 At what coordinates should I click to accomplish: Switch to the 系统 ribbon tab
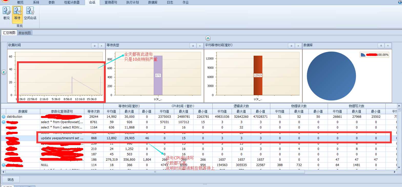click(x=36, y=2)
